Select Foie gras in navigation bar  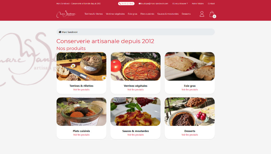point(132,14)
